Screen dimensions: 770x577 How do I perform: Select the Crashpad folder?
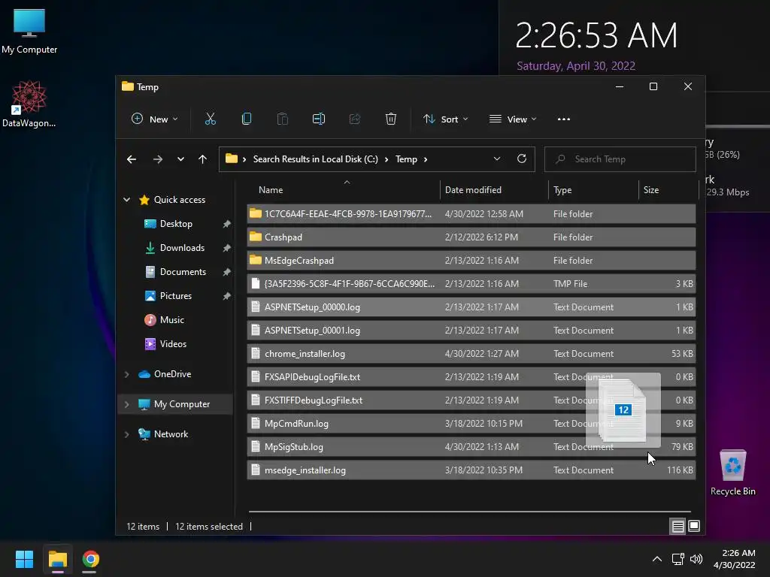[x=471, y=237]
